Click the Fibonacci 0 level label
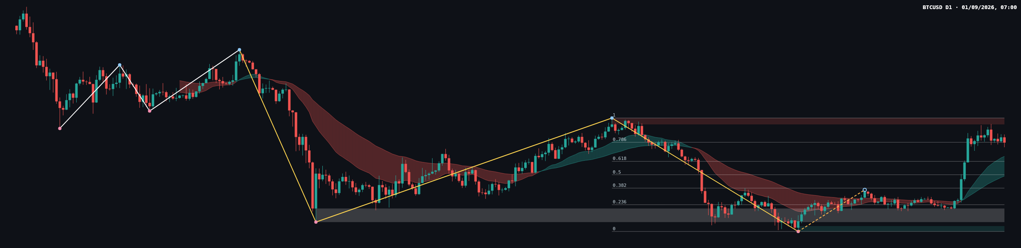Screen dimensions: 1021x248 [x=614, y=229]
